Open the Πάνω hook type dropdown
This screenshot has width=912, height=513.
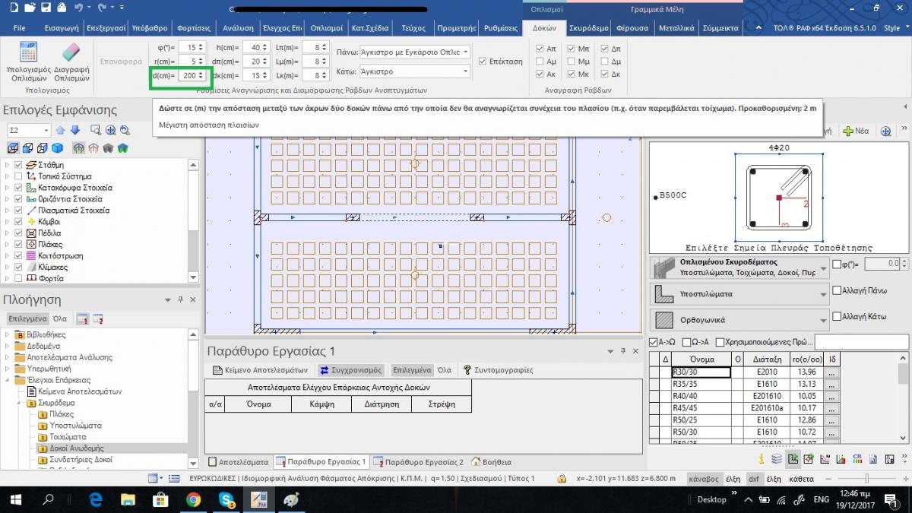(464, 52)
